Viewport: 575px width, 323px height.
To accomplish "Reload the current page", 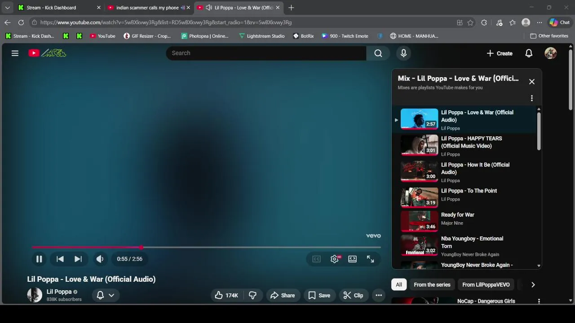I will click(21, 22).
